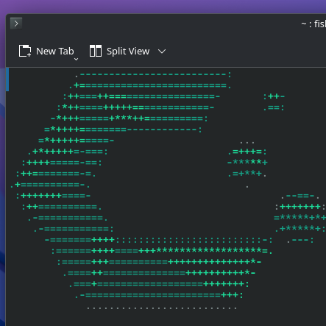Viewport: 326px width, 326px height.
Task: Click empty title bar area beside window icon
Action: tap(147, 24)
